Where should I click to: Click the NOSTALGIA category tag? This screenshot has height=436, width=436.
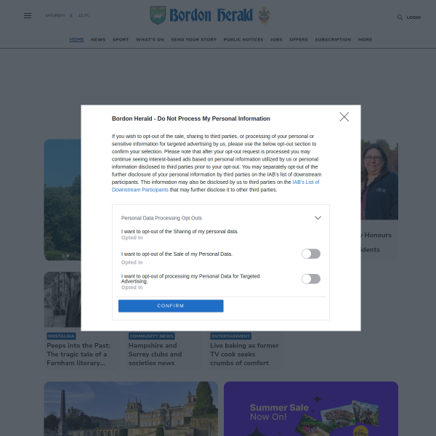tap(61, 336)
